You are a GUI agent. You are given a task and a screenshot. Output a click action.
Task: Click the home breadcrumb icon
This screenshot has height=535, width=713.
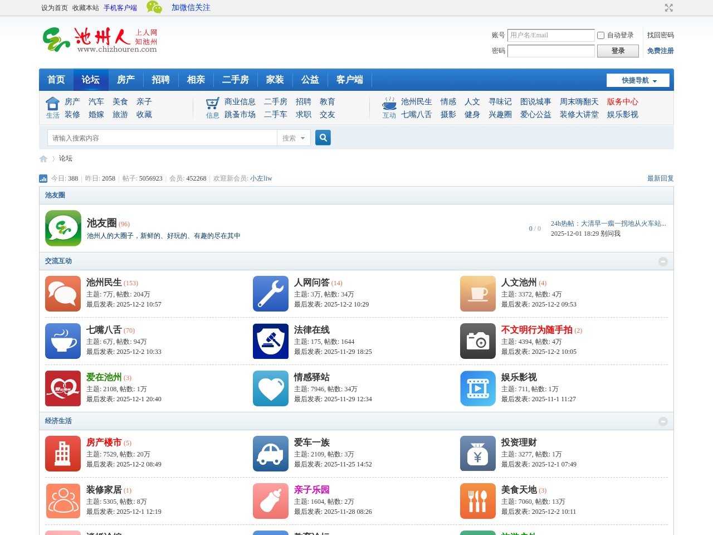click(43, 159)
